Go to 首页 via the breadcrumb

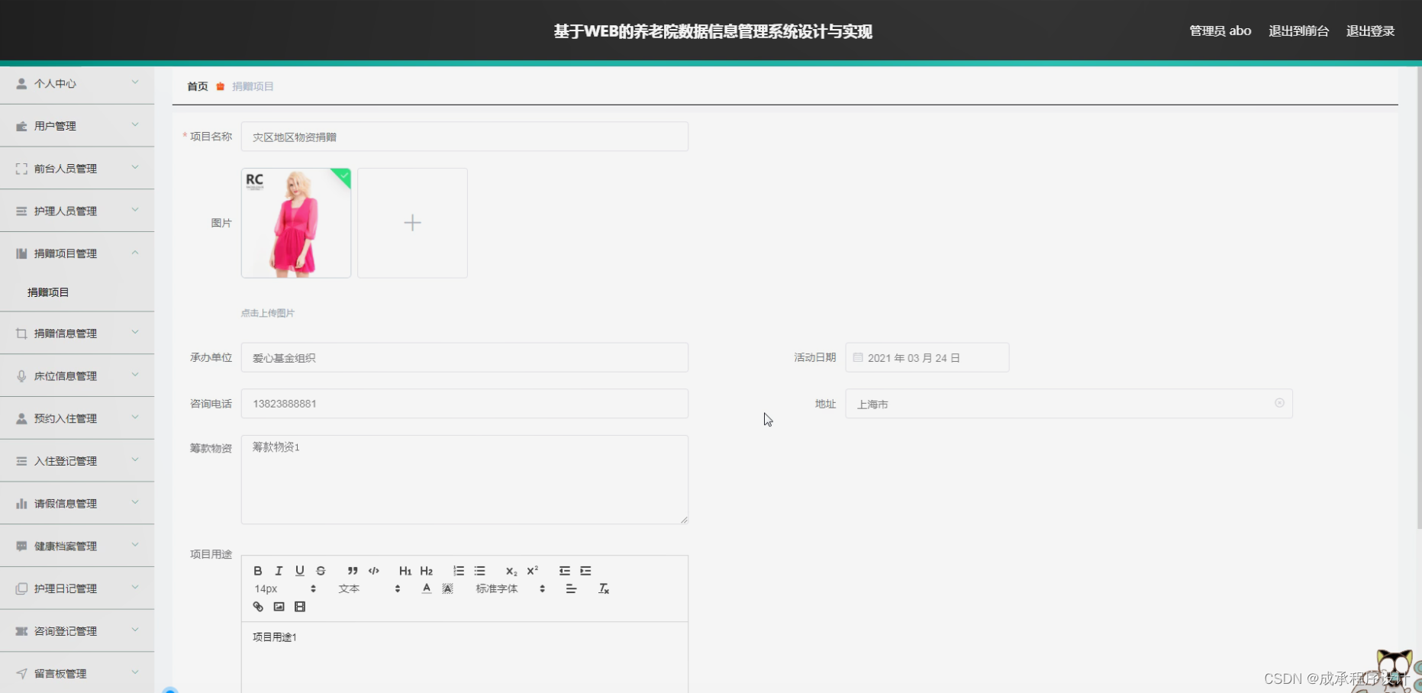pyautogui.click(x=196, y=86)
